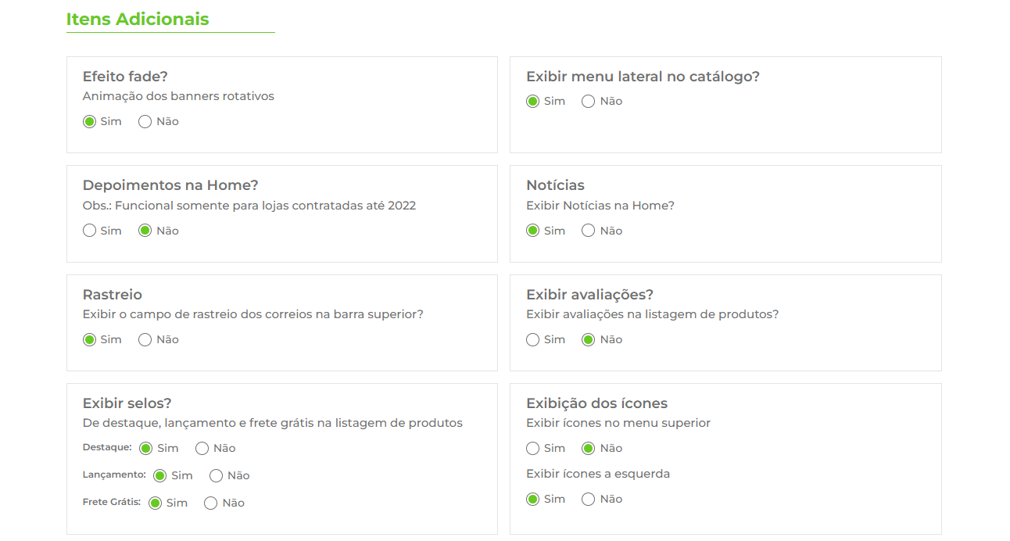The image size is (1010, 541).
Task: Enable Sim for ícones no menu superior
Action: [532, 449]
